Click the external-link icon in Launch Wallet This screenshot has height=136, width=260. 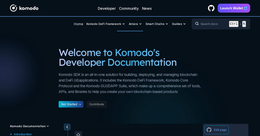[x=246, y=8]
